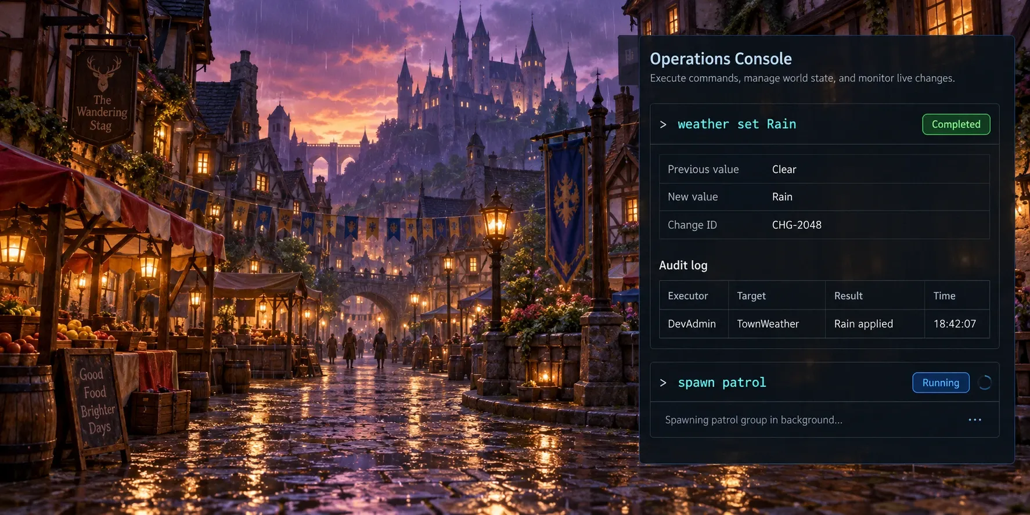Image resolution: width=1030 pixels, height=515 pixels.
Task: Click the blue Running status badge
Action: pos(941,383)
